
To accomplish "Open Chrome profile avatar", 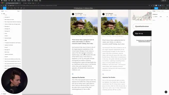I will (x=166, y=5).
